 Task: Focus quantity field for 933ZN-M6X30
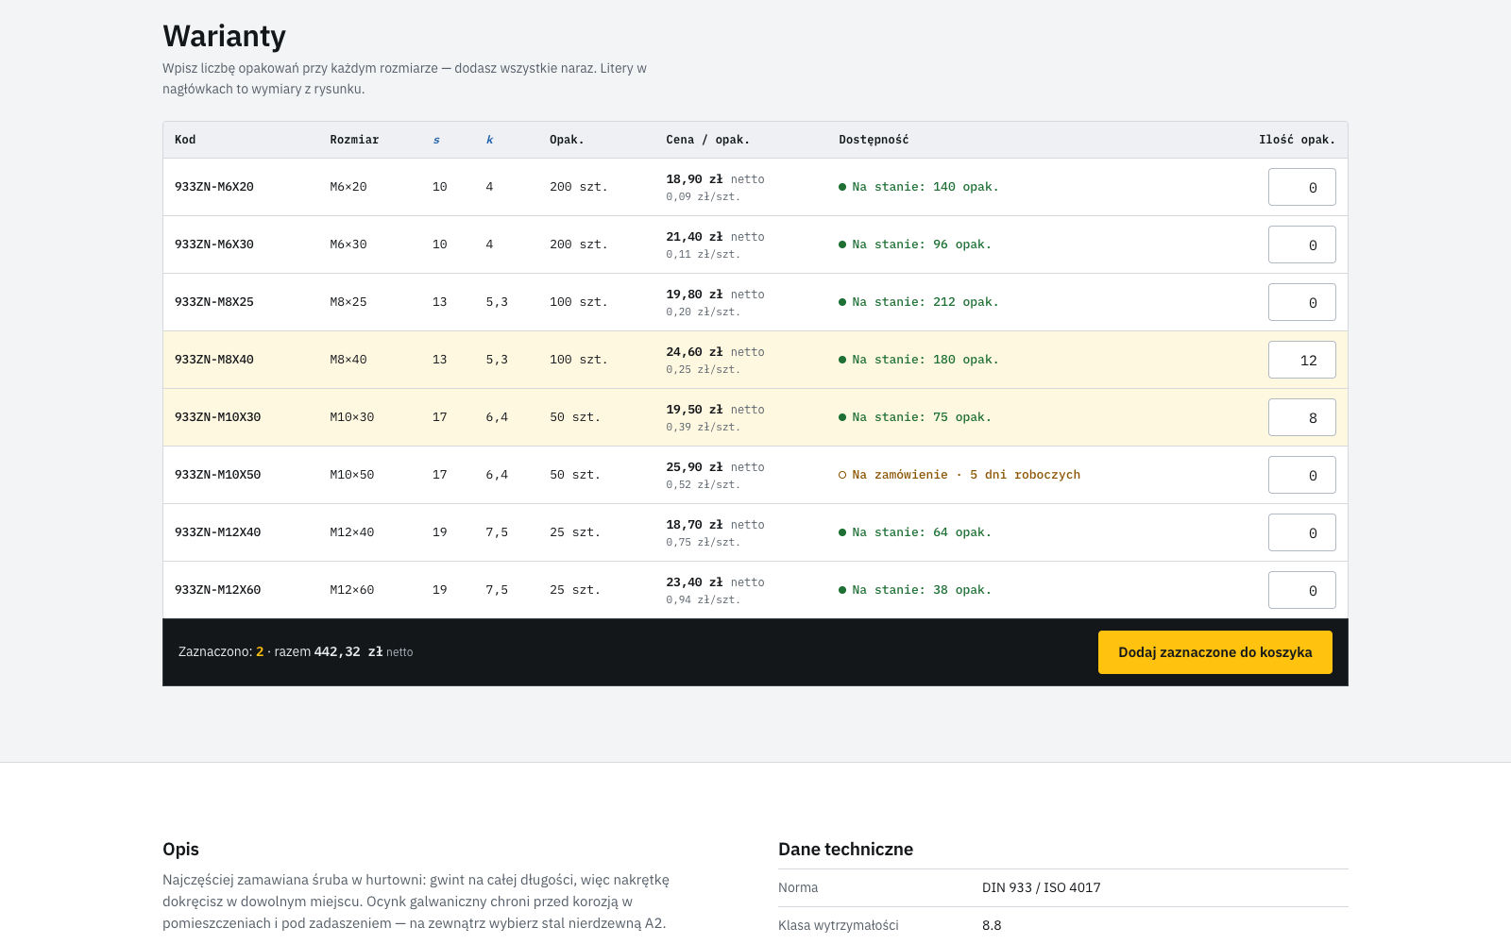(1301, 244)
